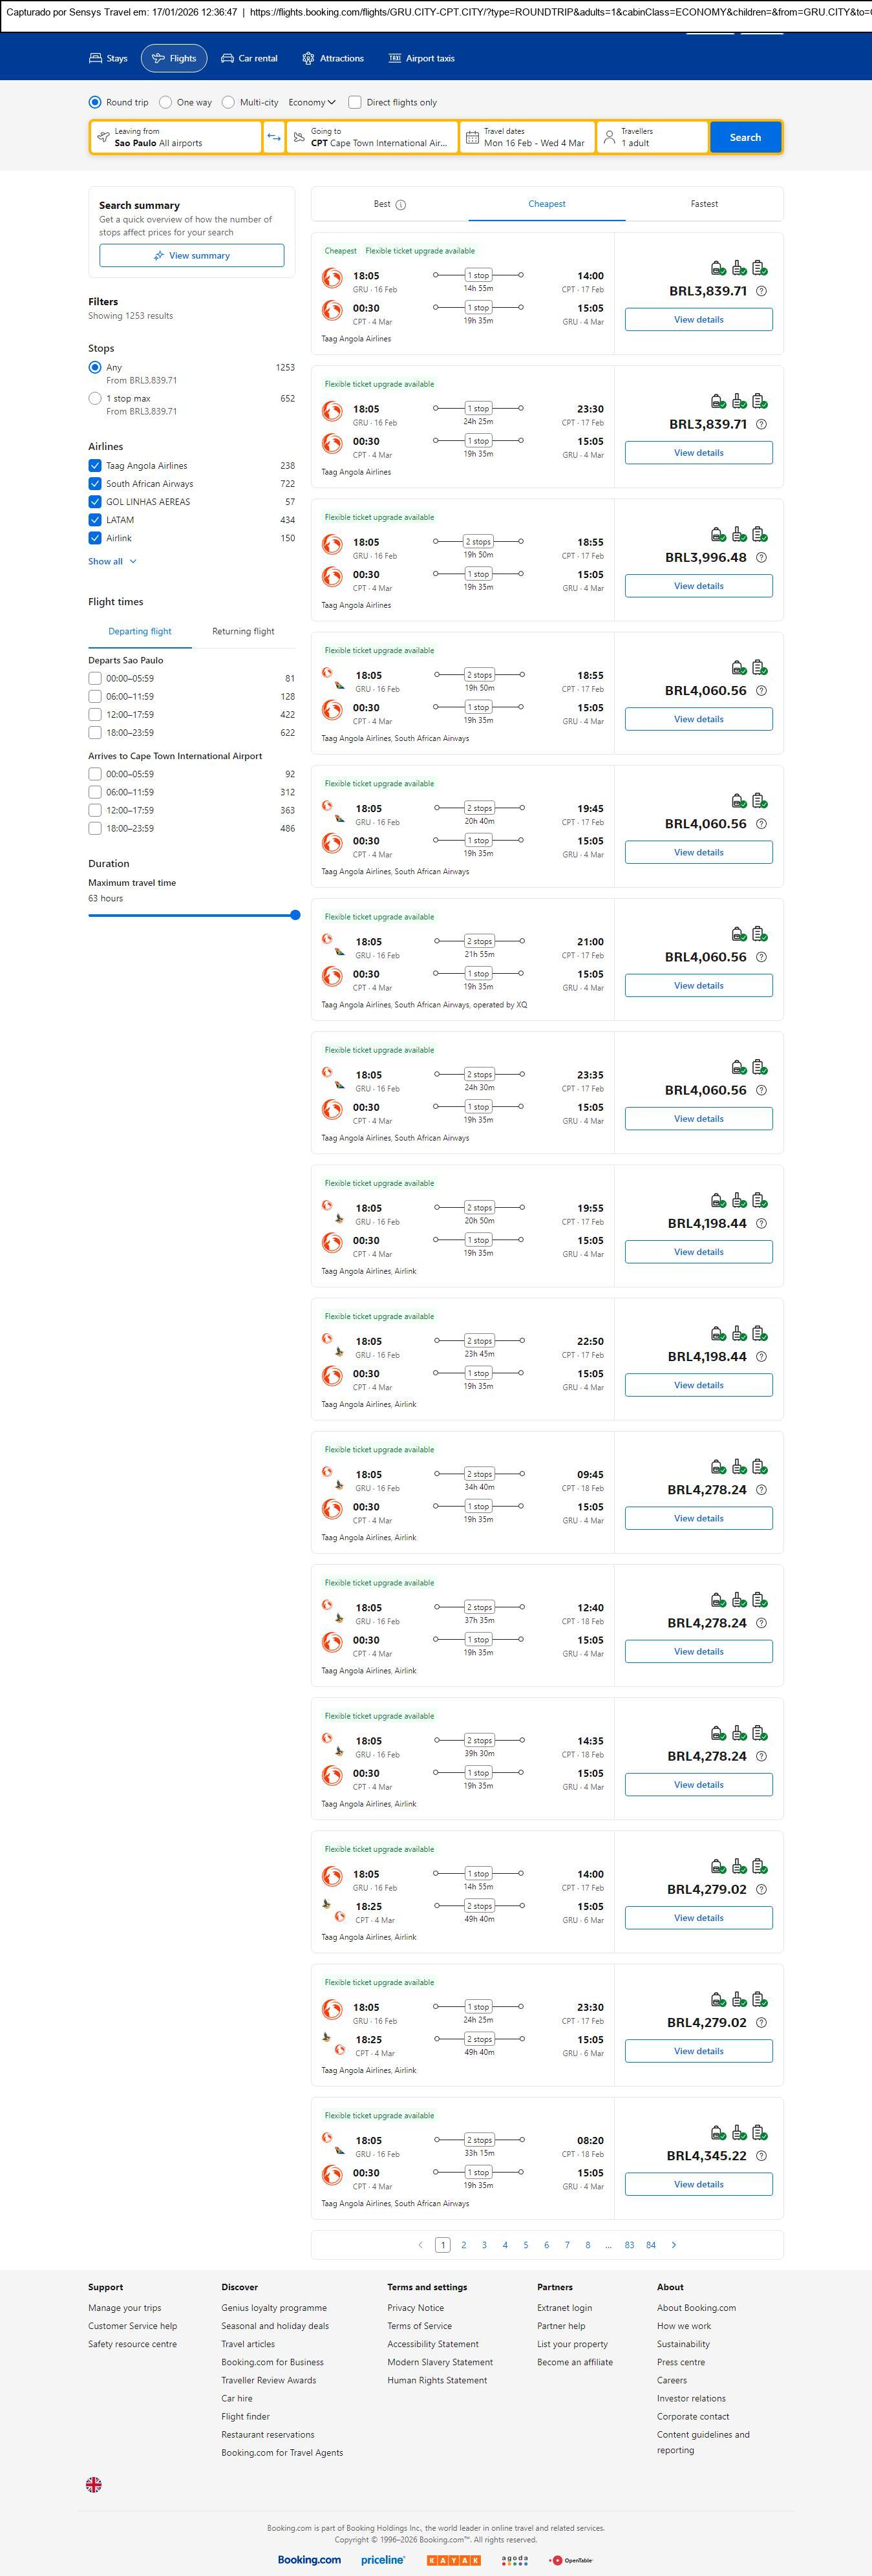Screen dimensions: 872x2576
Task: Go to results page 5
Action: (526, 2245)
